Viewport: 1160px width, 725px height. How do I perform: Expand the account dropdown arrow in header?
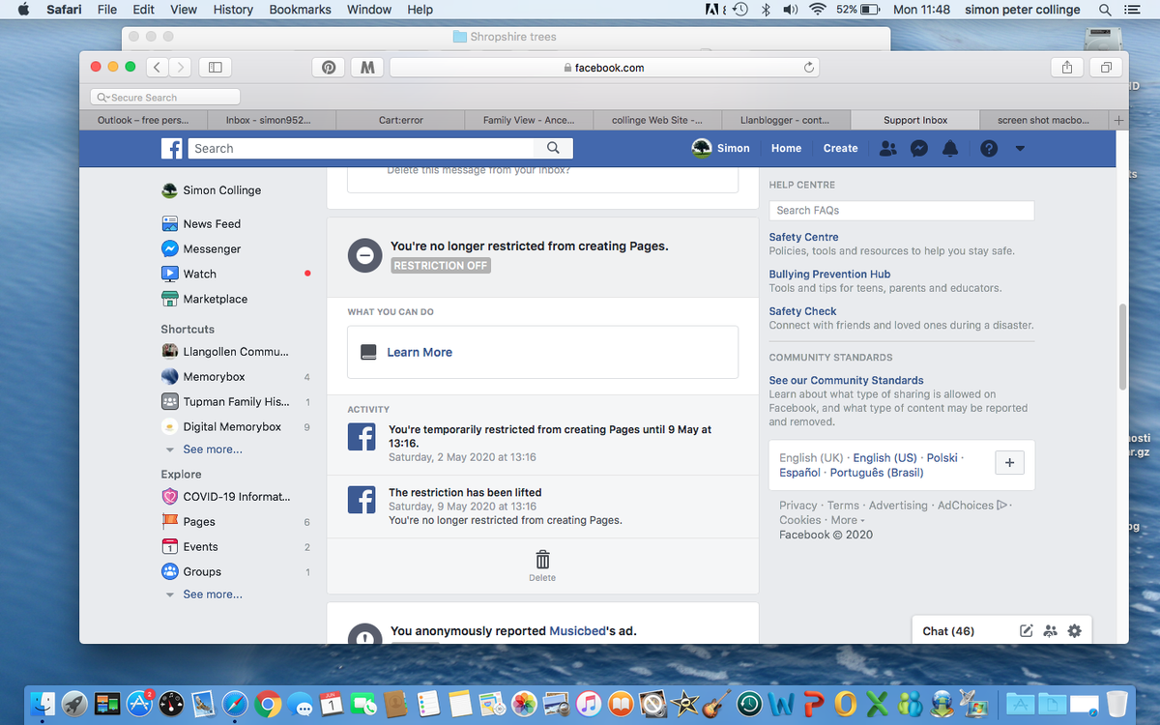tap(1020, 149)
